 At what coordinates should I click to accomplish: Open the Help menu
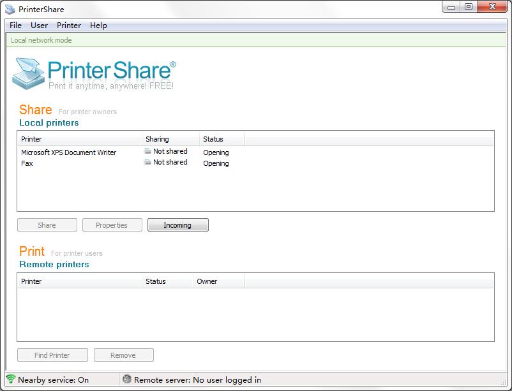pyautogui.click(x=97, y=26)
